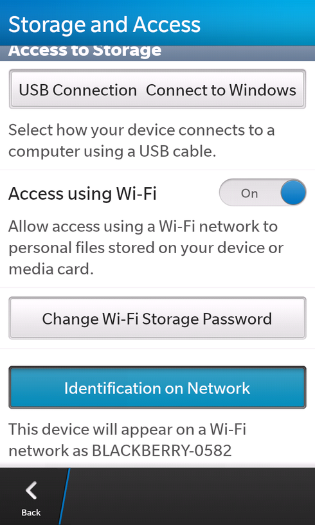Tap the Identification on Network button
315x525 pixels.
[x=157, y=387]
